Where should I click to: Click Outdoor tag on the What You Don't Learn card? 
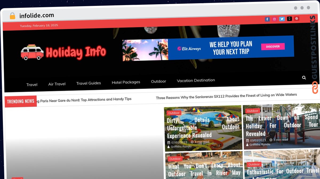click(175, 159)
